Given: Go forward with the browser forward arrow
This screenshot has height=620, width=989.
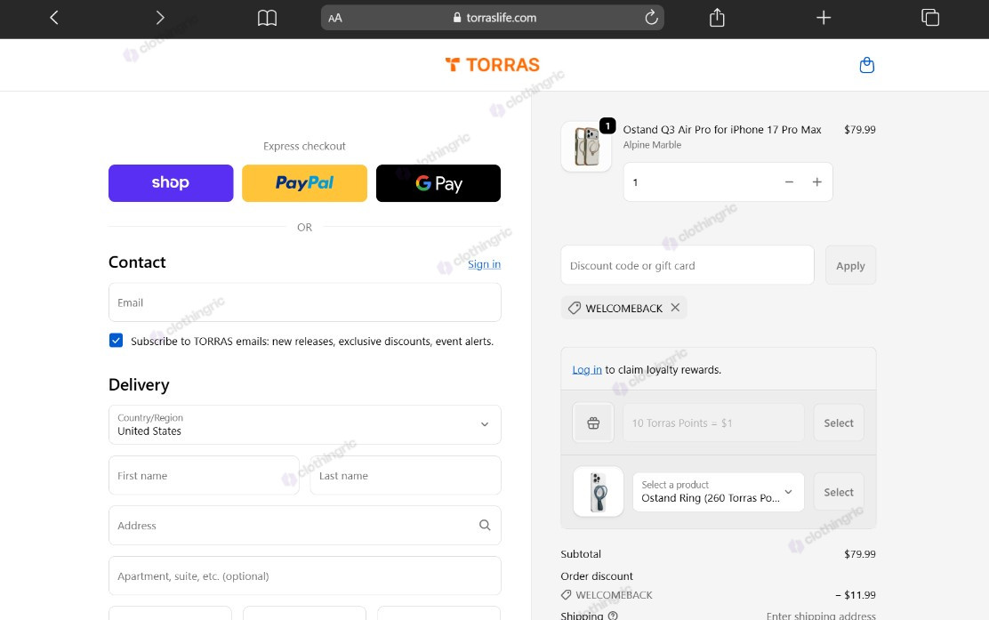Looking at the screenshot, I should click(x=160, y=18).
